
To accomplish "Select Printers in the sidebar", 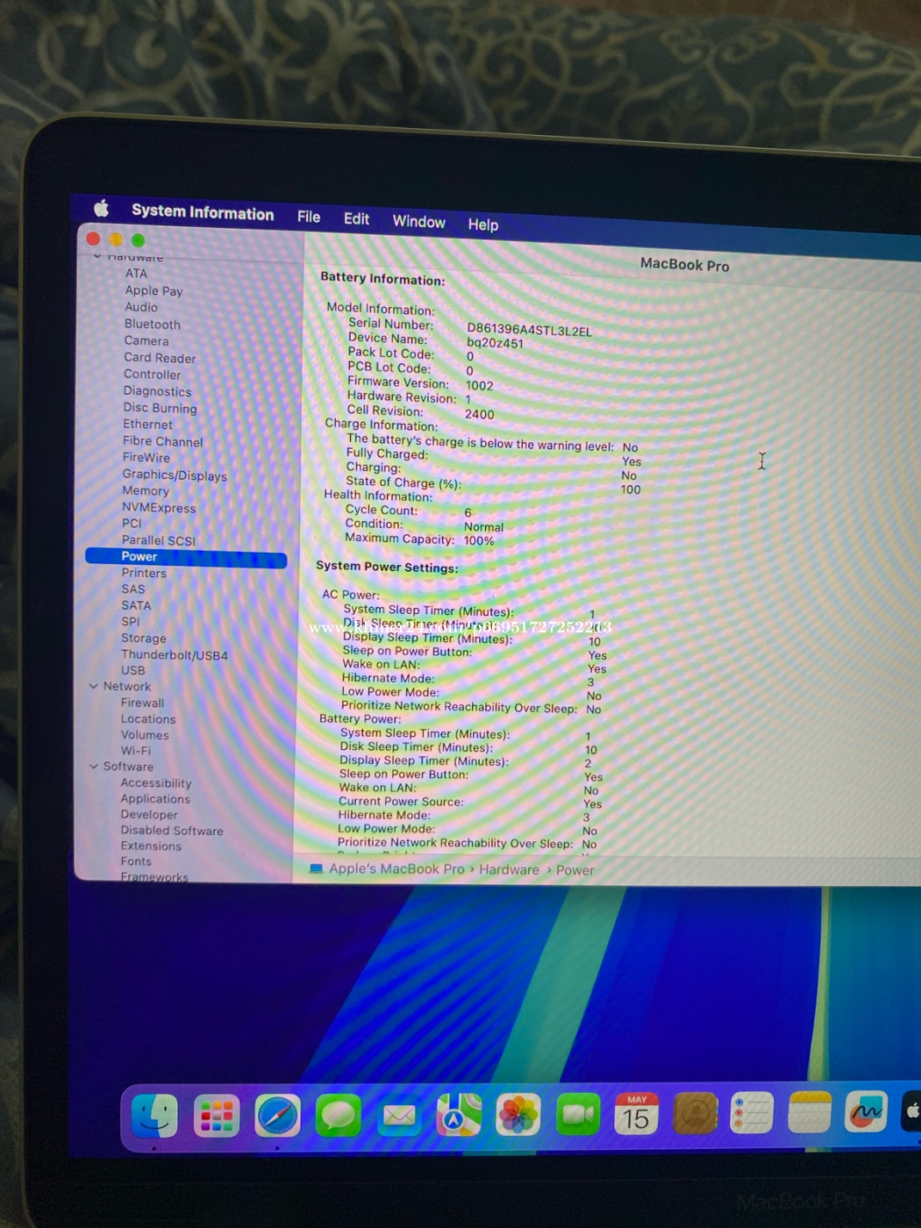I will (x=144, y=573).
